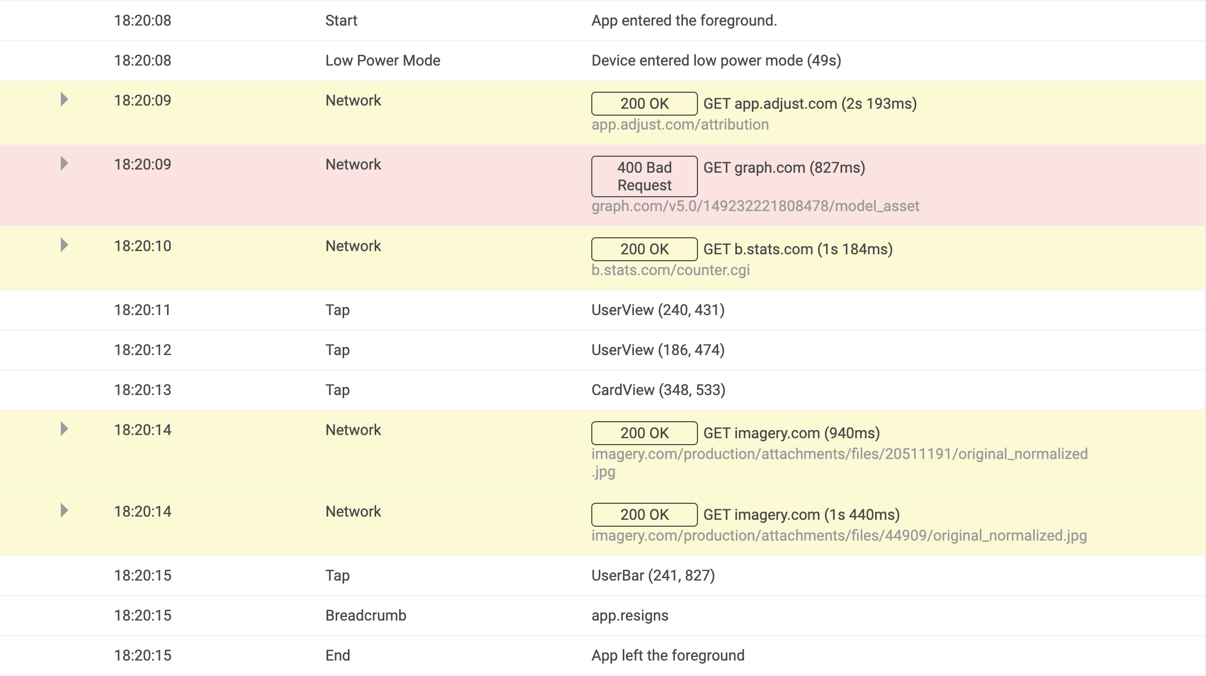The image size is (1206, 676).
Task: Expand the graph.com 400 Bad Request row
Action: [64, 164]
